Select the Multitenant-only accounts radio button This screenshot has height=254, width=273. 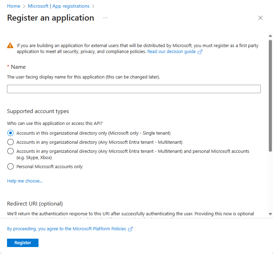[x=10, y=142]
